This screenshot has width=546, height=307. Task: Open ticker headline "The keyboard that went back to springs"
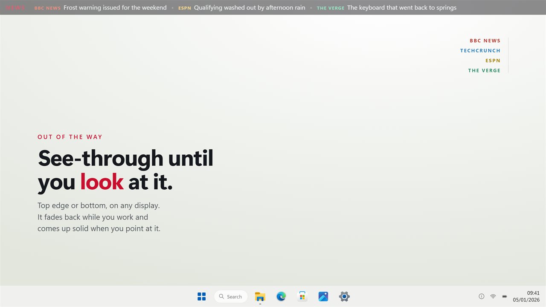click(x=402, y=8)
